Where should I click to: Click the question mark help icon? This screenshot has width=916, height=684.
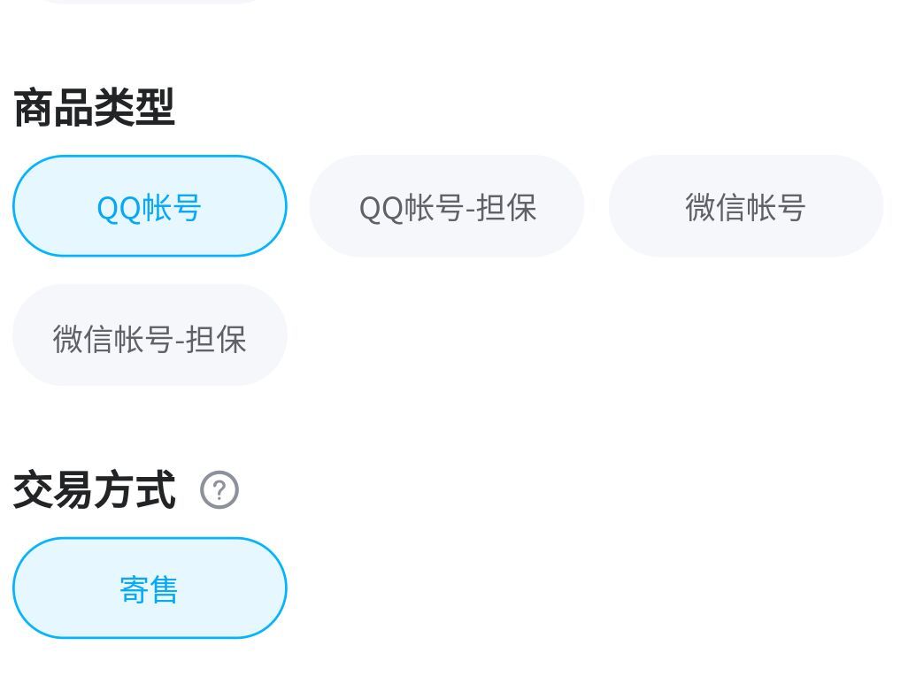[219, 489]
